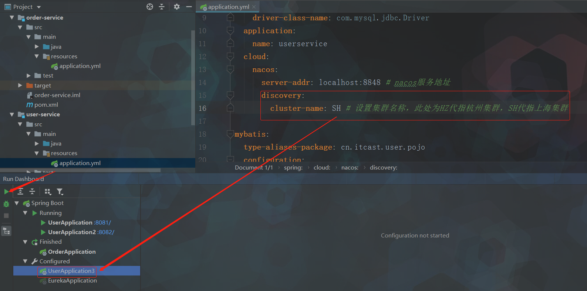Viewport: 587px width, 291px height.
Task: Click the debug bug icon in Run Dashboard
Action: pyautogui.click(x=6, y=204)
